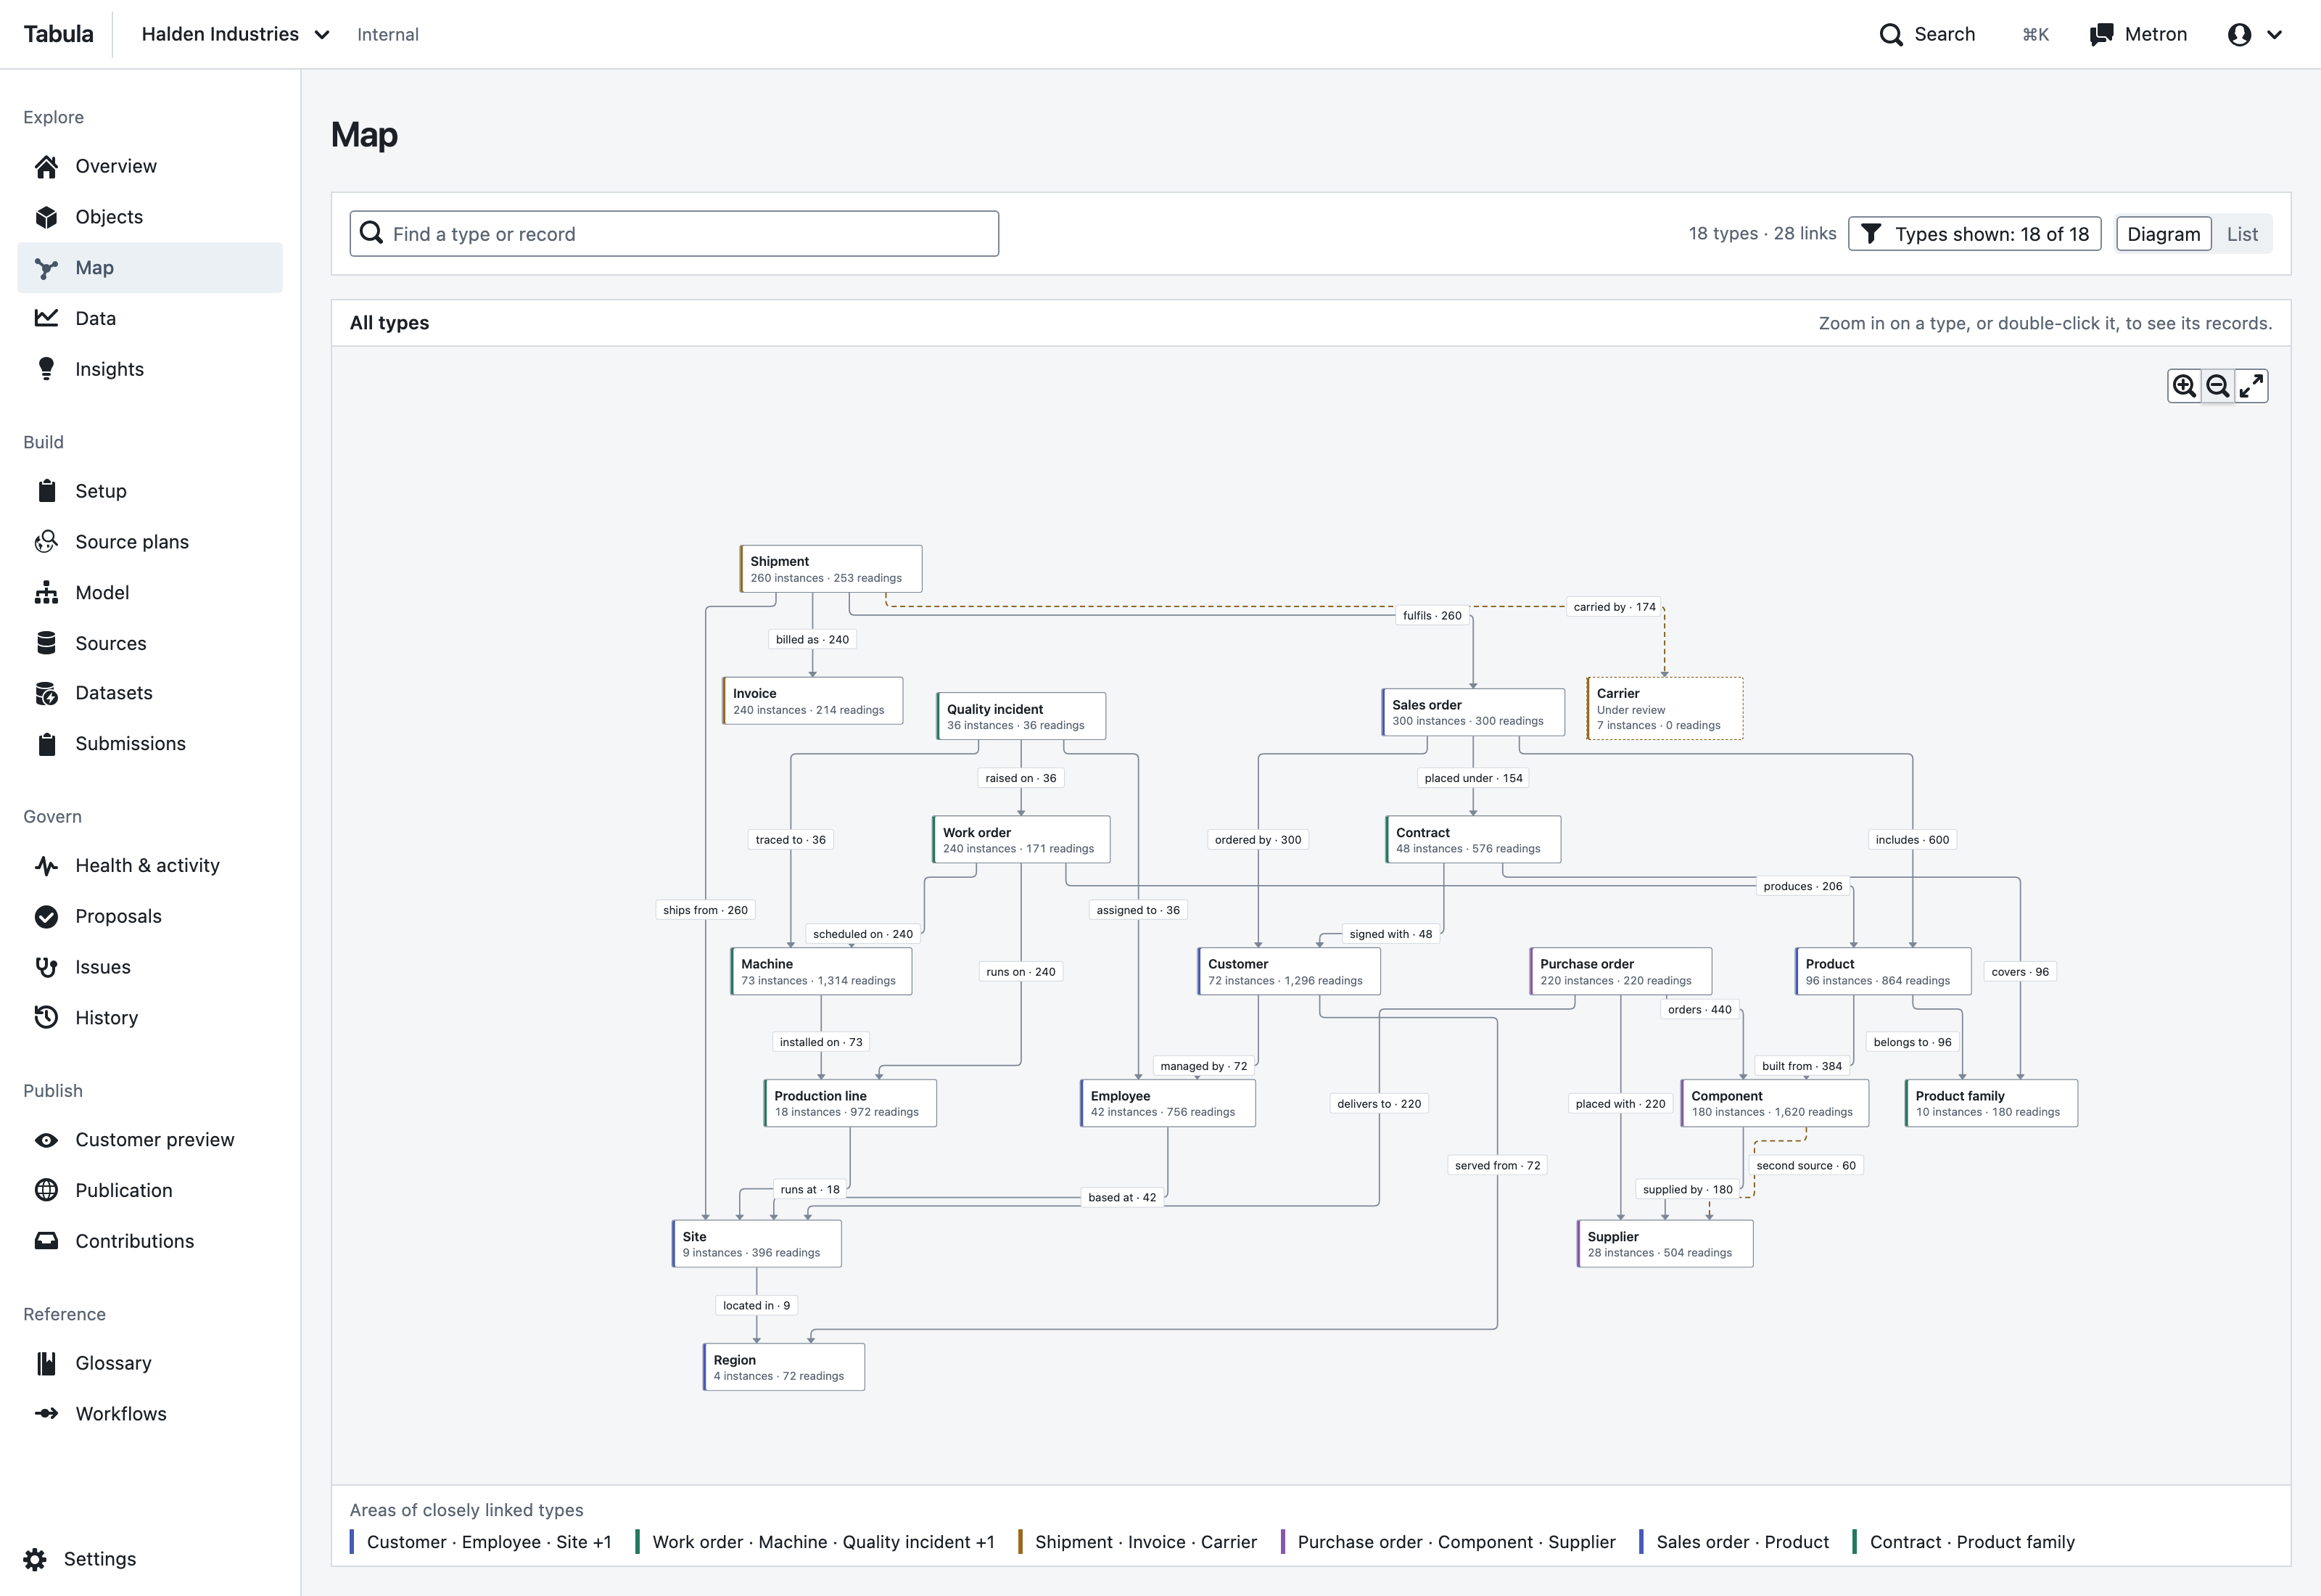The image size is (2321, 1596).
Task: Click the Contributions inbox icon
Action: pyautogui.click(x=46, y=1241)
